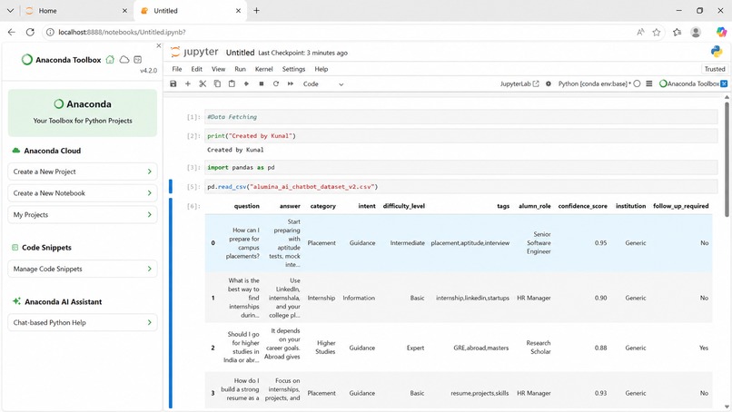The image size is (732, 412).
Task: Restart the kernel with the circular arrow icon
Action: pos(276,84)
